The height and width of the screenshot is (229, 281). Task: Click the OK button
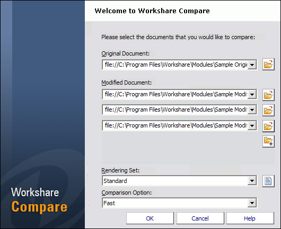point(150,218)
